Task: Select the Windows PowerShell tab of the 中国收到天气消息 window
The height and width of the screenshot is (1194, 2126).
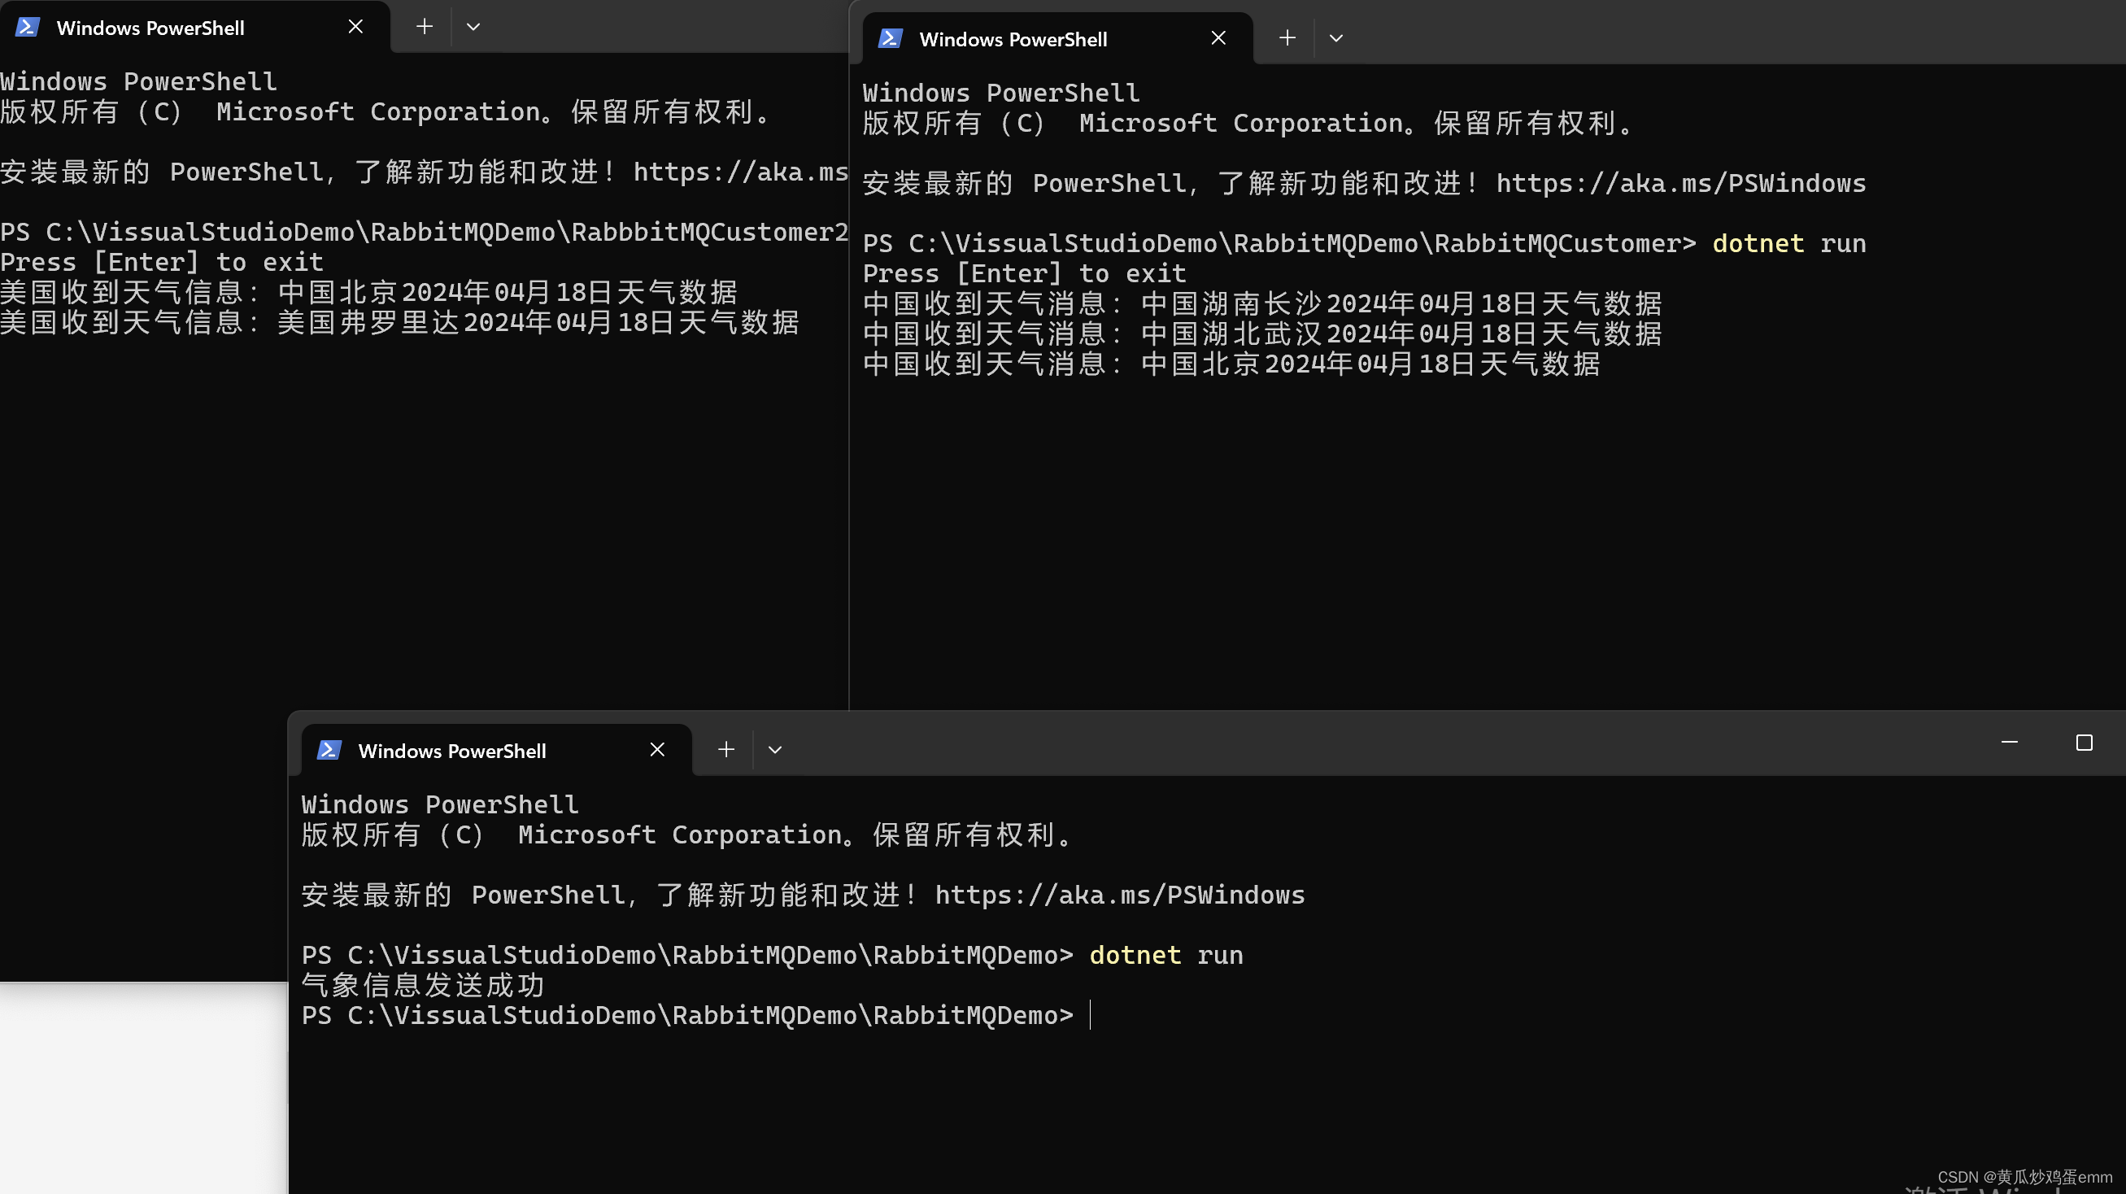Action: click(x=1013, y=40)
